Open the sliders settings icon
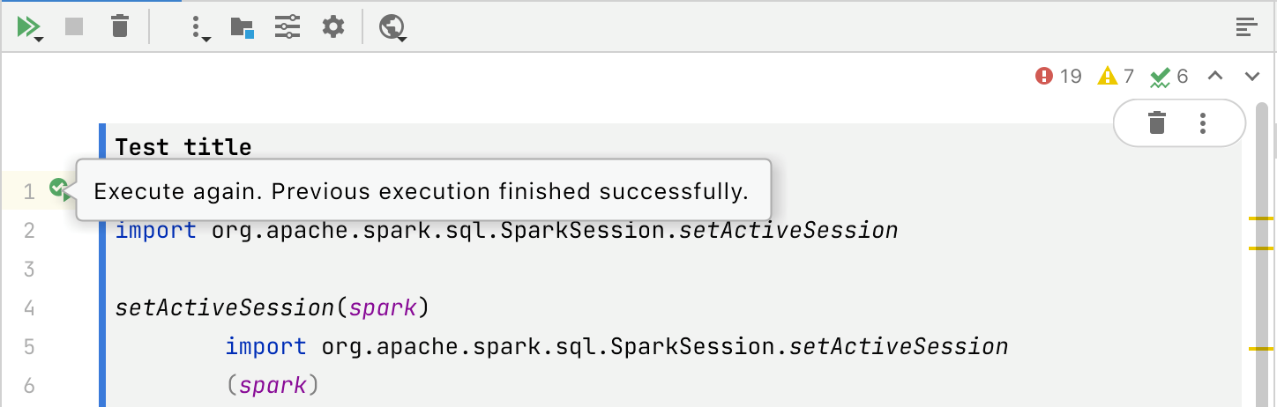The height and width of the screenshot is (407, 1277). click(x=287, y=27)
